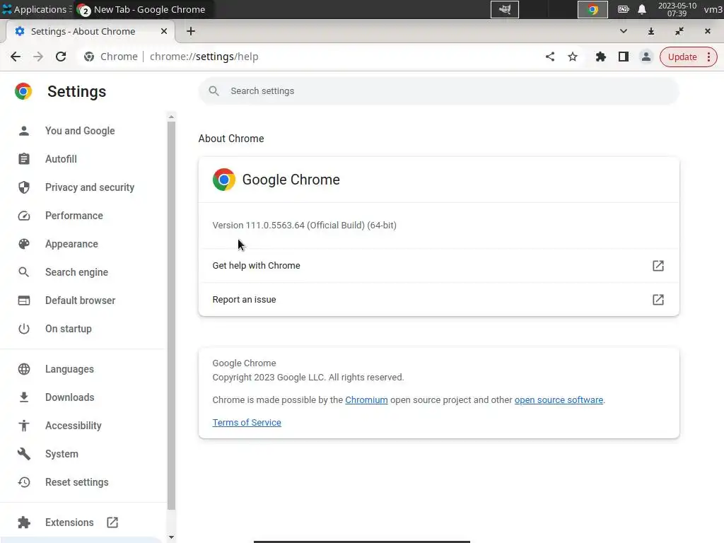The image size is (724, 543).
Task: Open the Applications menu in the panel
Action: pos(35,9)
